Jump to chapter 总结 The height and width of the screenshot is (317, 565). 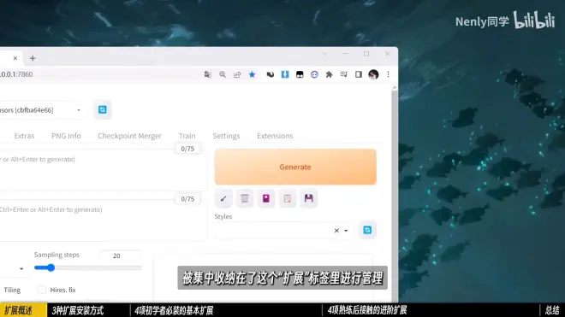552,310
